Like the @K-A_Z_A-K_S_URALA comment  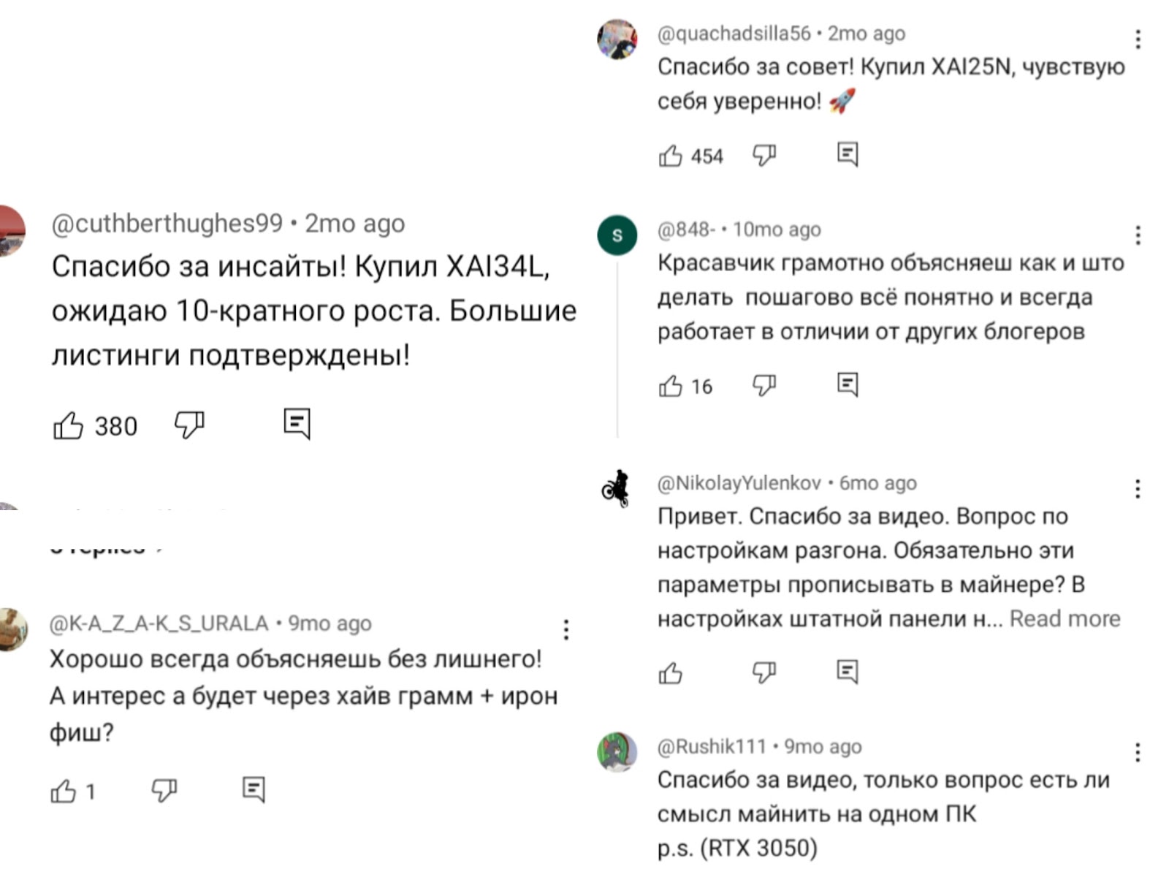click(64, 791)
